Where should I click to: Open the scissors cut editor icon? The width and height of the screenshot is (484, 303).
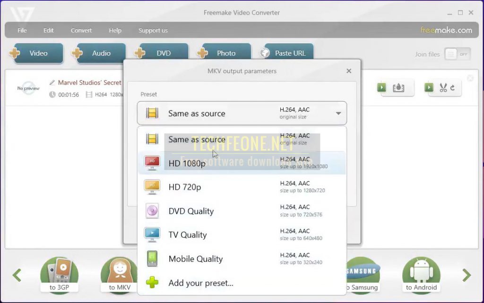point(443,87)
